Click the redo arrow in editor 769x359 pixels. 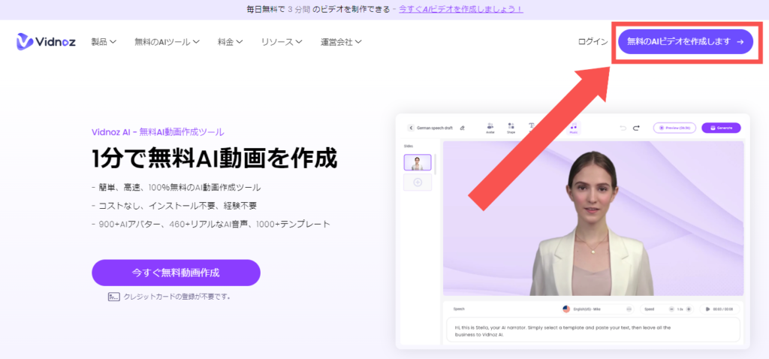tap(636, 128)
